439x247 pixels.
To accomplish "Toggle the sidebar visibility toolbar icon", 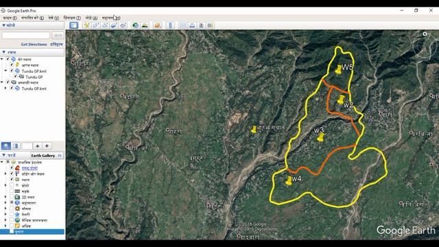I will point(74,25).
